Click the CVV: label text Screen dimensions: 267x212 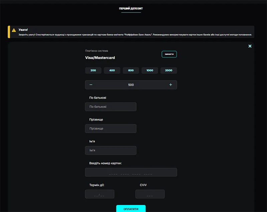click(144, 185)
